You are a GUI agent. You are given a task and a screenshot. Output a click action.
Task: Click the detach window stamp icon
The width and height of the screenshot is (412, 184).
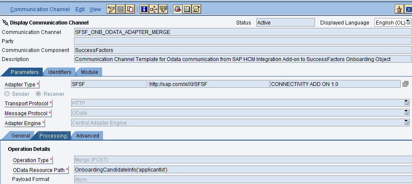click(399, 9)
